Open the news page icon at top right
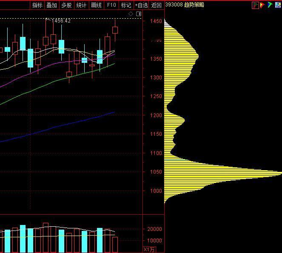 278,5
